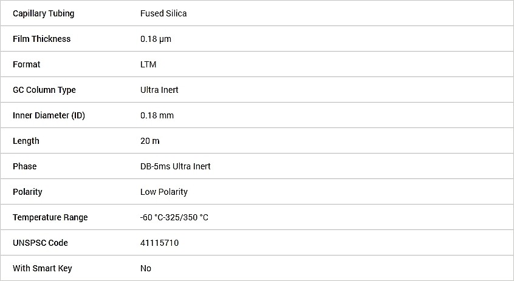Viewport: 514px width, 281px height.
Task: Select the Format label
Action: tap(26, 64)
